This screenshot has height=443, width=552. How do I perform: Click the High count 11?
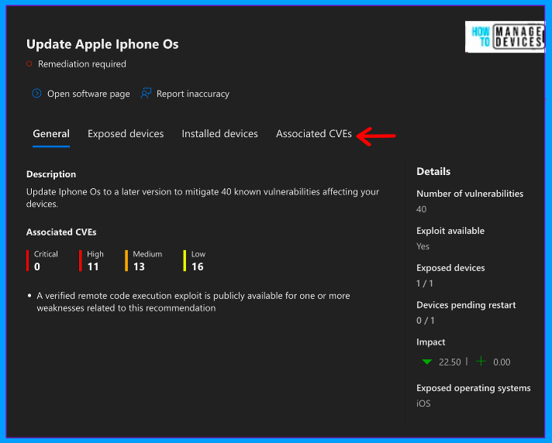click(x=93, y=267)
